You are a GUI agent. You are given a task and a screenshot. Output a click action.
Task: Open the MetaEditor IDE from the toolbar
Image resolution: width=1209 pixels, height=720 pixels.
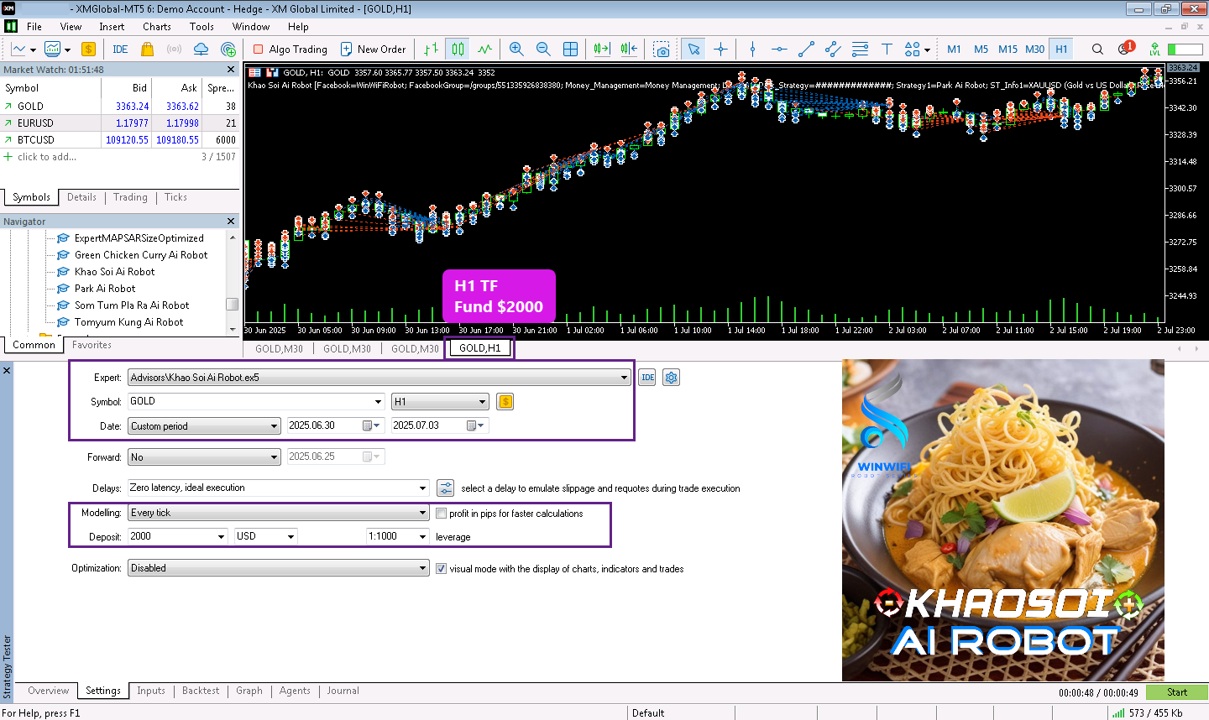[120, 49]
